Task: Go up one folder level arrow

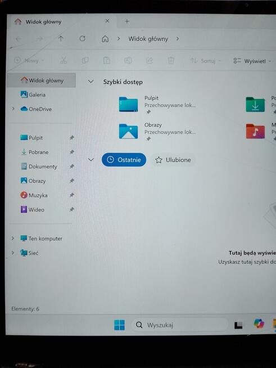Action: coord(61,38)
